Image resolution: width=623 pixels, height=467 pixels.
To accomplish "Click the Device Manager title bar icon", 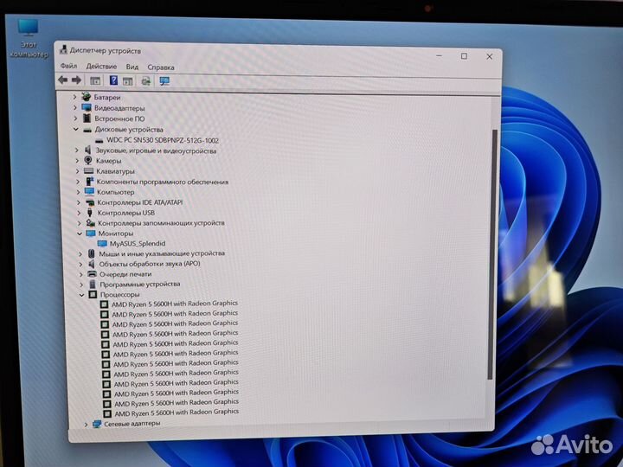I will (62, 51).
